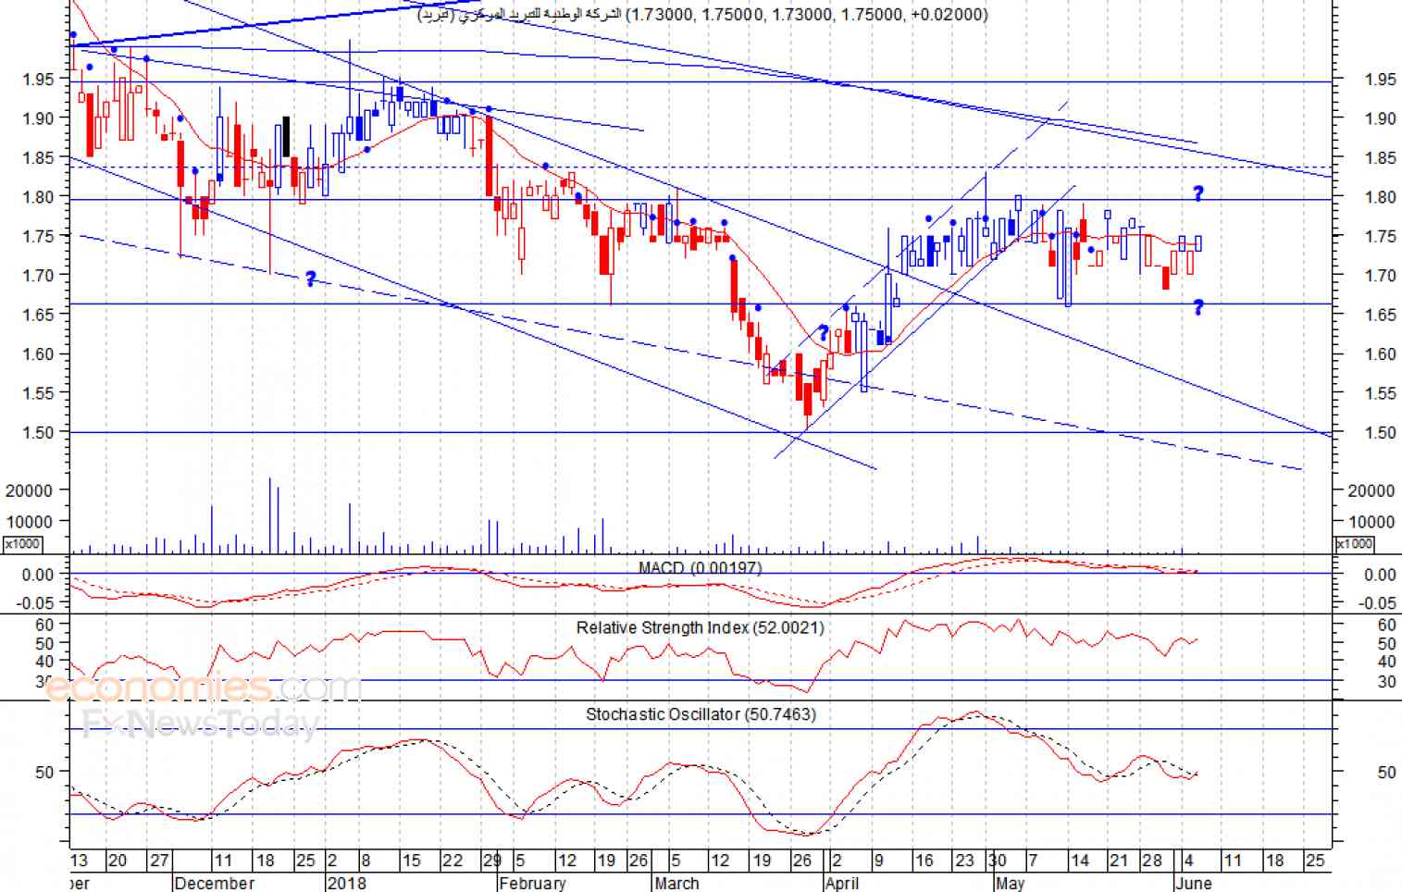Click the "MACD (0.00197)" indicator label
This screenshot has width=1402, height=892.
(x=701, y=567)
